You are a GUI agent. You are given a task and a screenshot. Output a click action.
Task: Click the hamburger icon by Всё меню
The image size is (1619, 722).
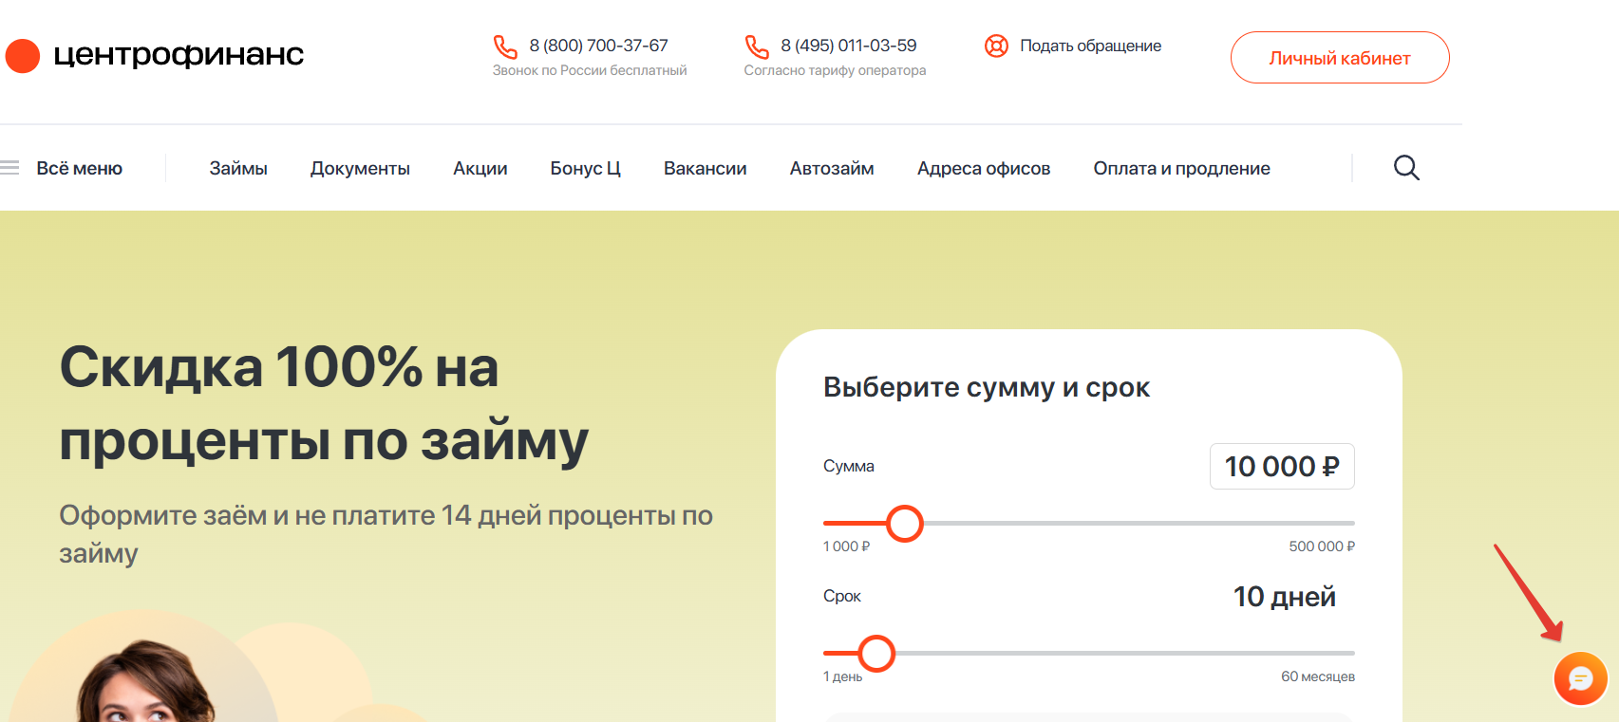tap(9, 168)
